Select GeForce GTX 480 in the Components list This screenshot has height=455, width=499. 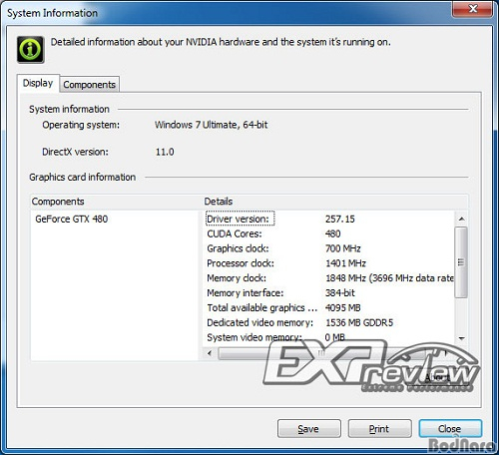point(72,219)
